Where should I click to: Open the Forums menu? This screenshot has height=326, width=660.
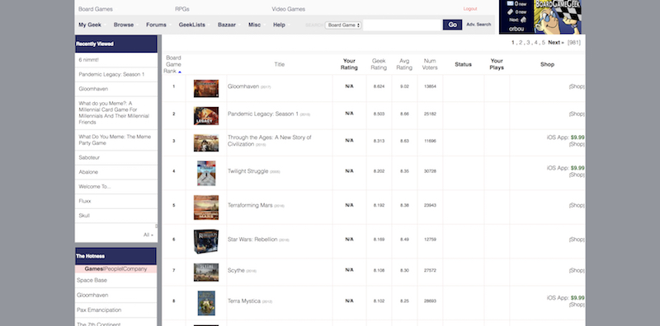(x=156, y=25)
